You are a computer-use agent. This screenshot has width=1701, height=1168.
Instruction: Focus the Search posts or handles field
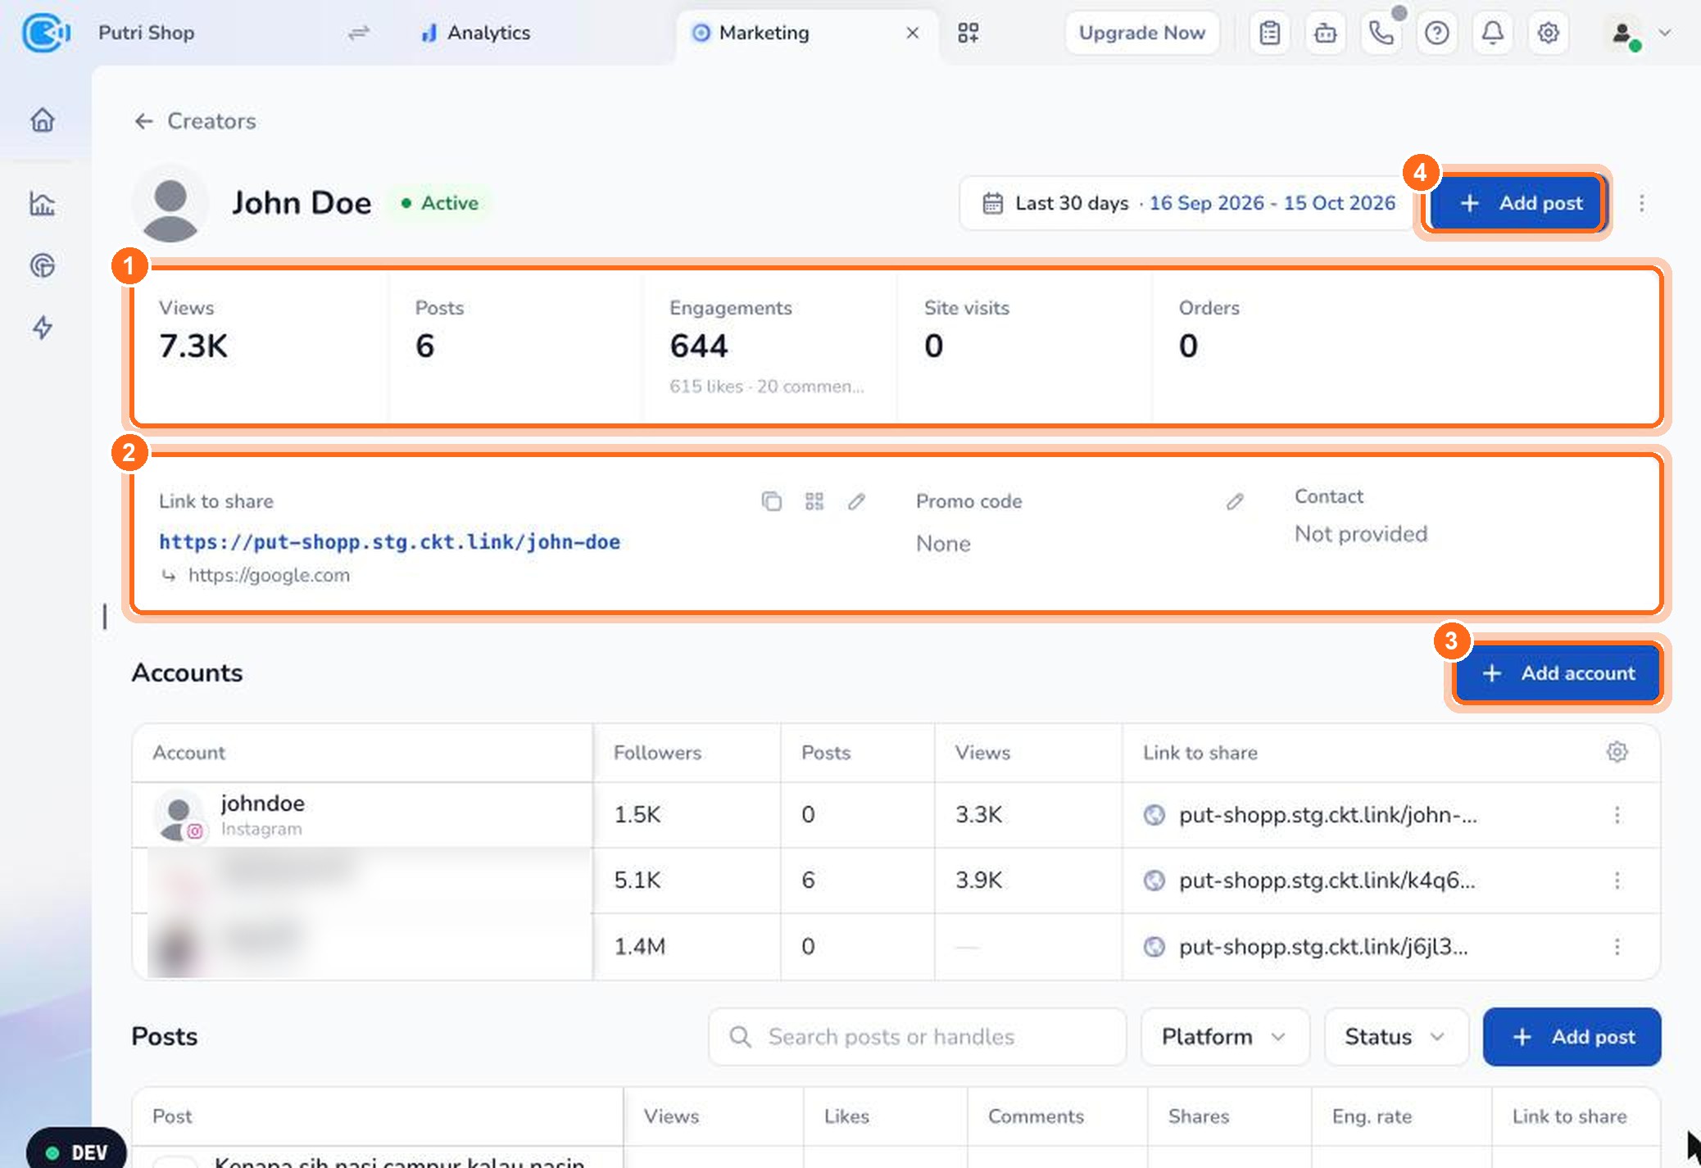(x=917, y=1037)
